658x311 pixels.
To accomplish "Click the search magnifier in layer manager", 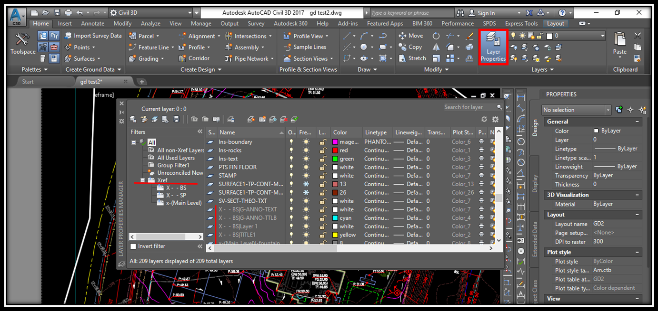I will [499, 107].
